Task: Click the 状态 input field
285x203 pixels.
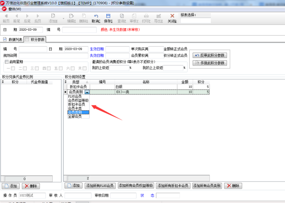Action: 168,196
